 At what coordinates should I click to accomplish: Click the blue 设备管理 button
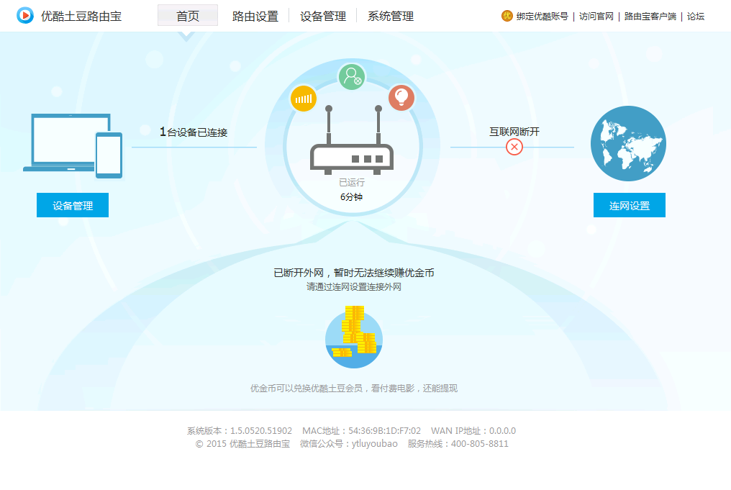(x=73, y=205)
